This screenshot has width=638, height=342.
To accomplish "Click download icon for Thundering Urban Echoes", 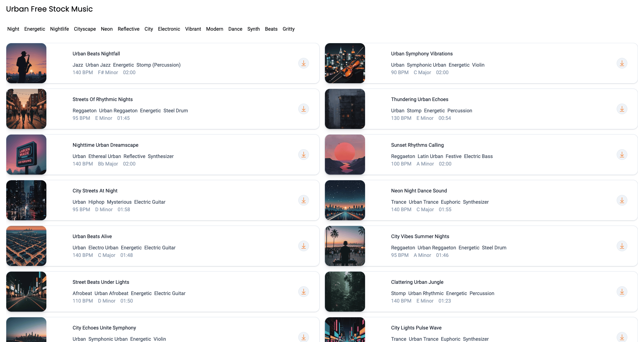I will pyautogui.click(x=622, y=109).
